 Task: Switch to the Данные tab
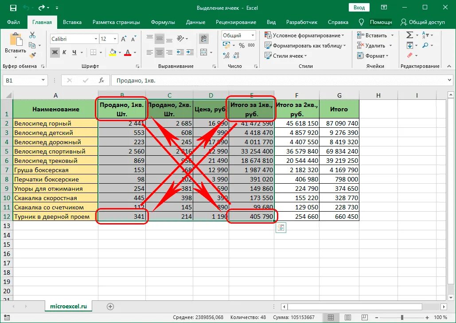(x=195, y=22)
